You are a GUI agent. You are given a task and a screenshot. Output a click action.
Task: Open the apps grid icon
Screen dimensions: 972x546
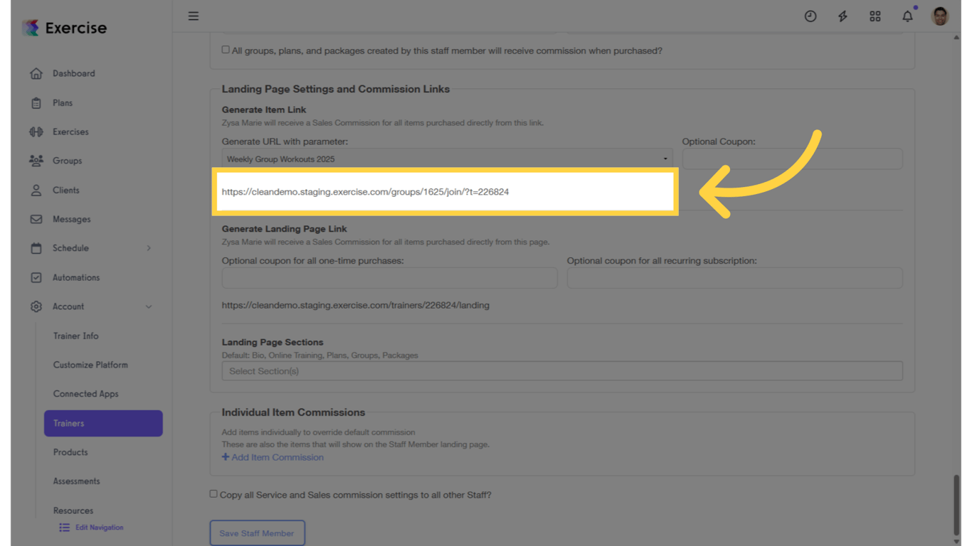[875, 16]
